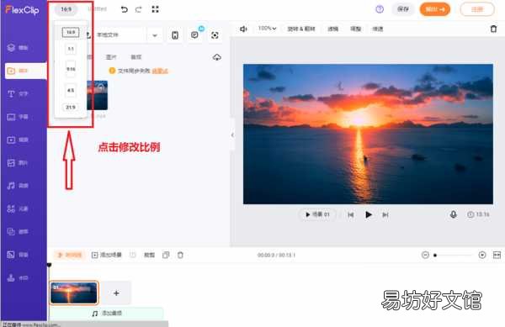Expand the 本地文件 upload arrow
Viewport: 505px width, 327px height.
tap(155, 35)
